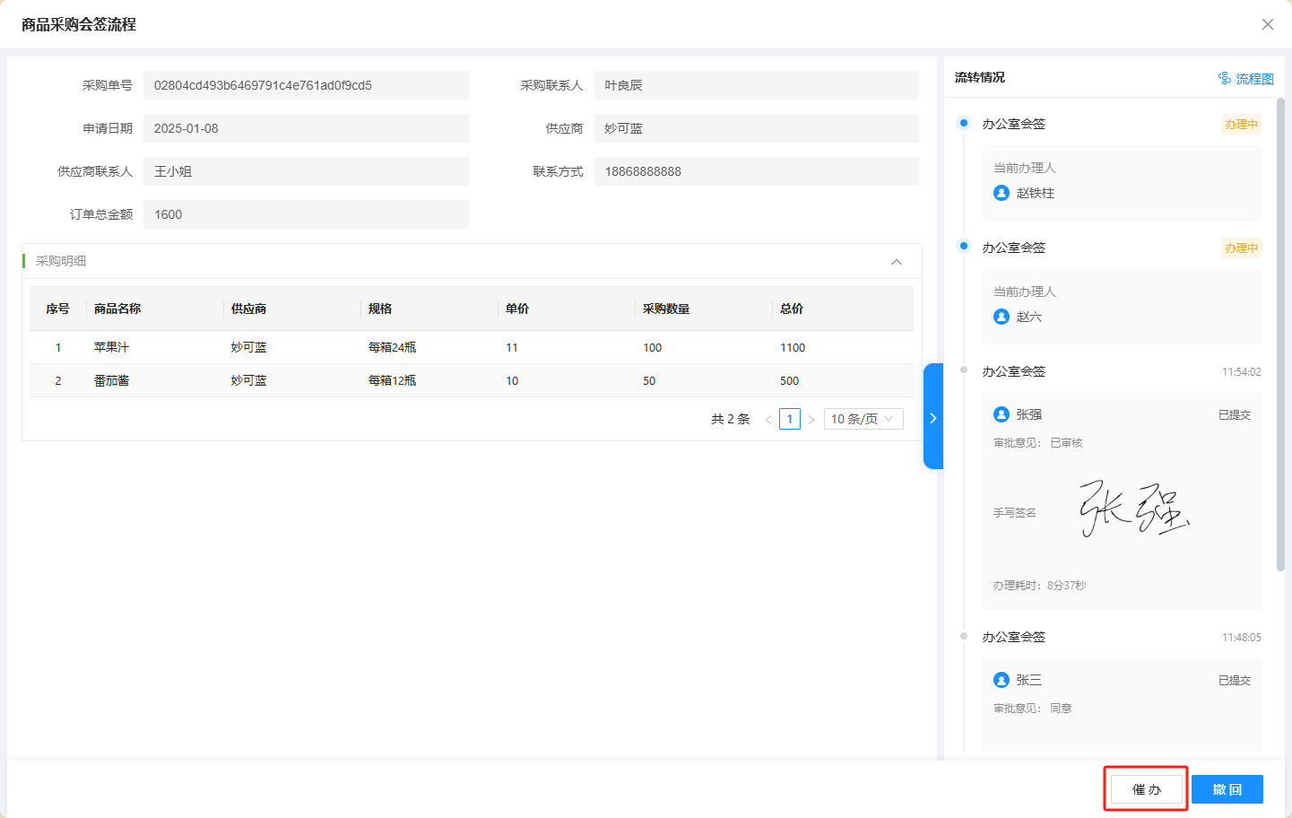Go to the next page arrow
The image size is (1292, 818).
(811, 420)
